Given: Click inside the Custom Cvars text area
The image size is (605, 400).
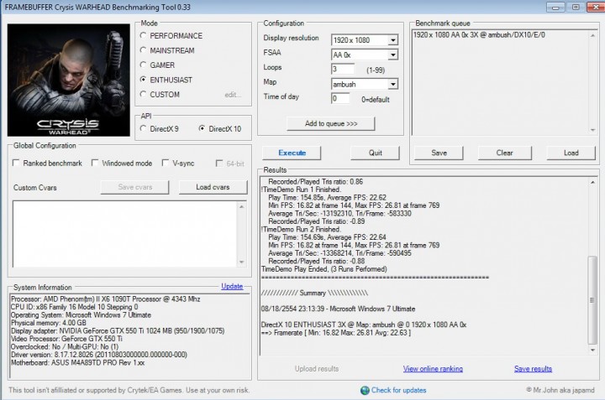Looking at the screenshot, I should coord(124,234).
